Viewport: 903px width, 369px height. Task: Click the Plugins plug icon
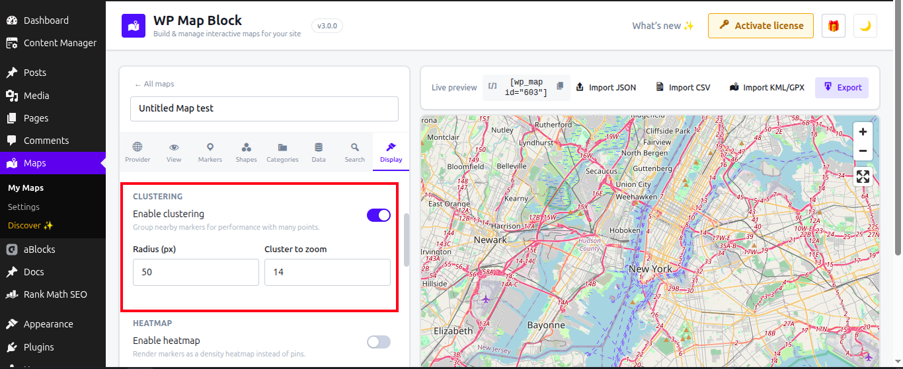coord(12,347)
